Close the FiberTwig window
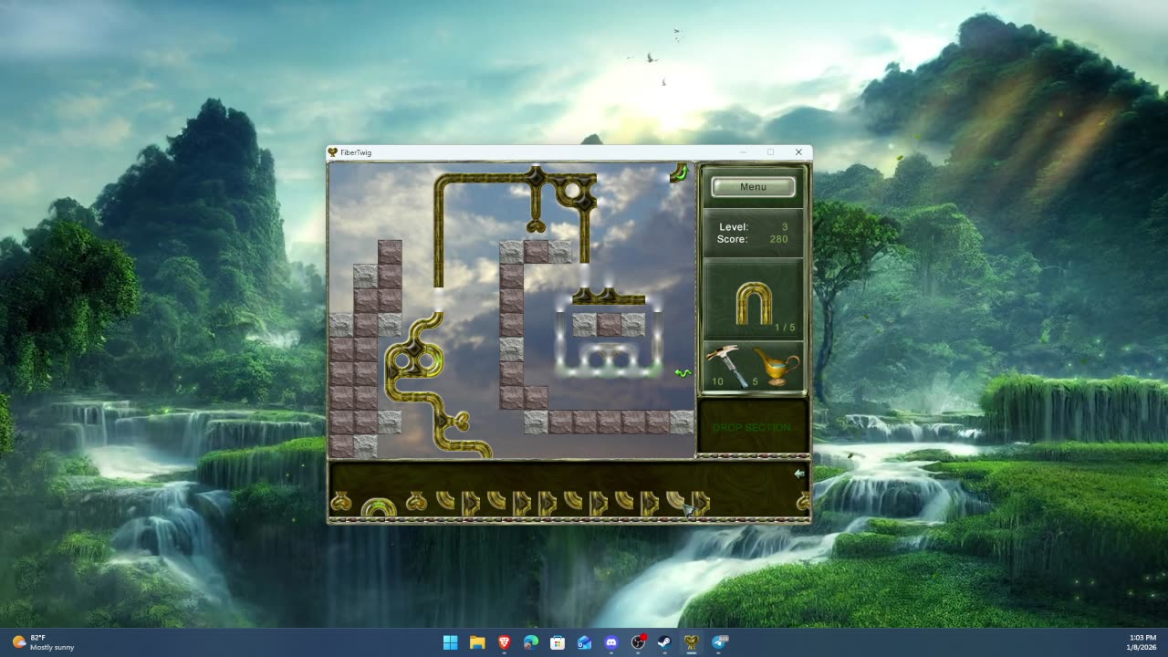The width and height of the screenshot is (1168, 657). click(x=798, y=152)
